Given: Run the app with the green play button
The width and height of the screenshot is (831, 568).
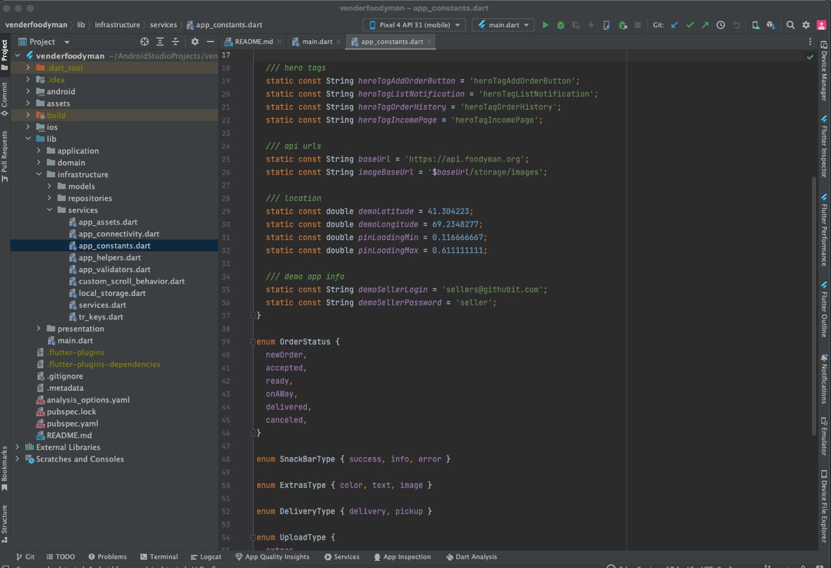Looking at the screenshot, I should tap(545, 25).
